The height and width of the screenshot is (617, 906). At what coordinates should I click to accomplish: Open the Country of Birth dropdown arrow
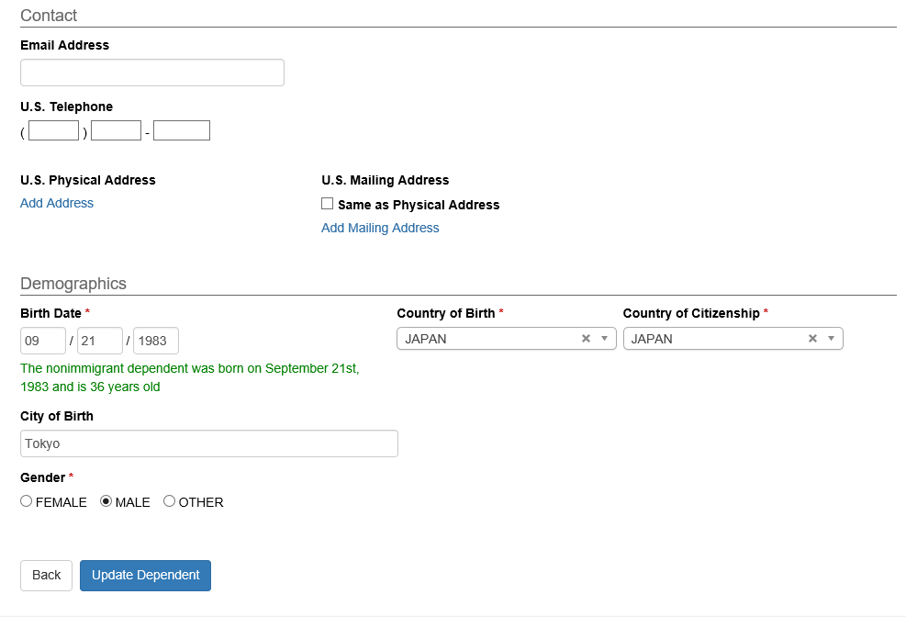[604, 339]
